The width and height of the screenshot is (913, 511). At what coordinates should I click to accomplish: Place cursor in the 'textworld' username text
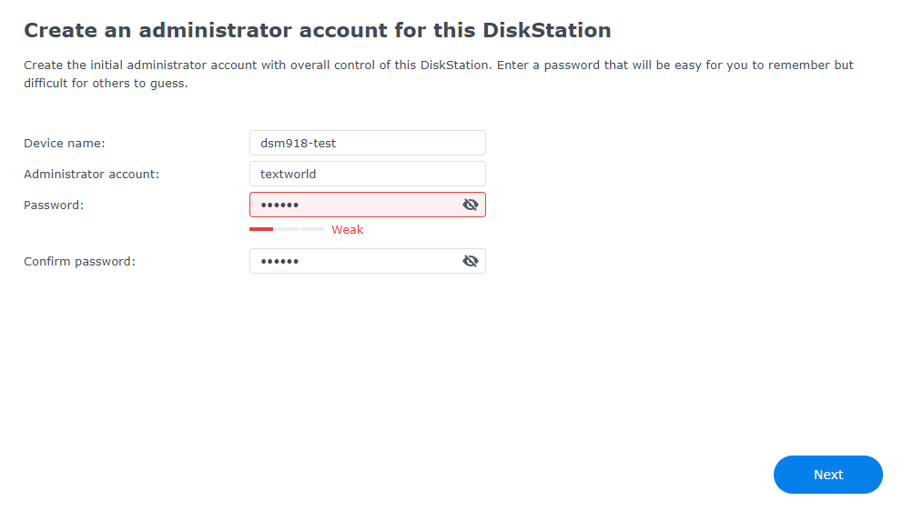coord(288,174)
